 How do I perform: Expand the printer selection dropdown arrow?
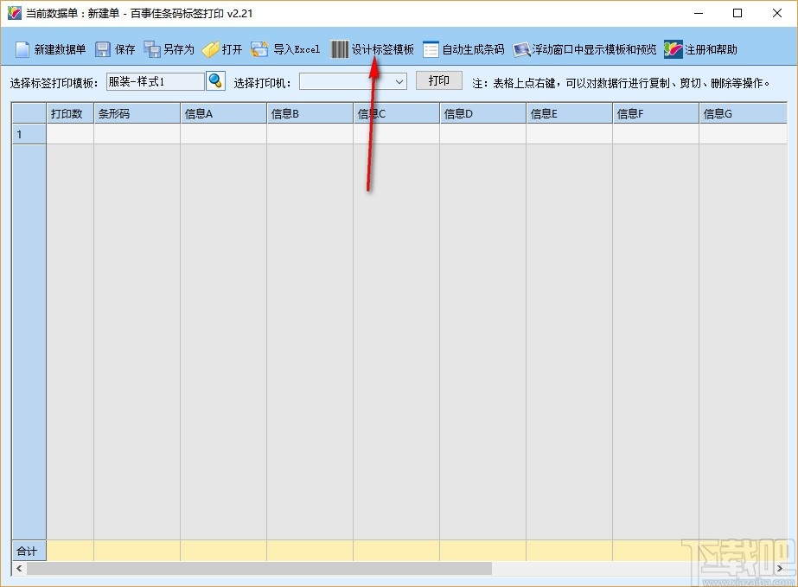[x=398, y=80]
